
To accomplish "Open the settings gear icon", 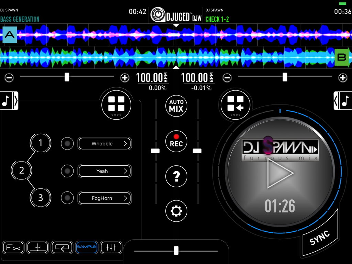I will (176, 211).
